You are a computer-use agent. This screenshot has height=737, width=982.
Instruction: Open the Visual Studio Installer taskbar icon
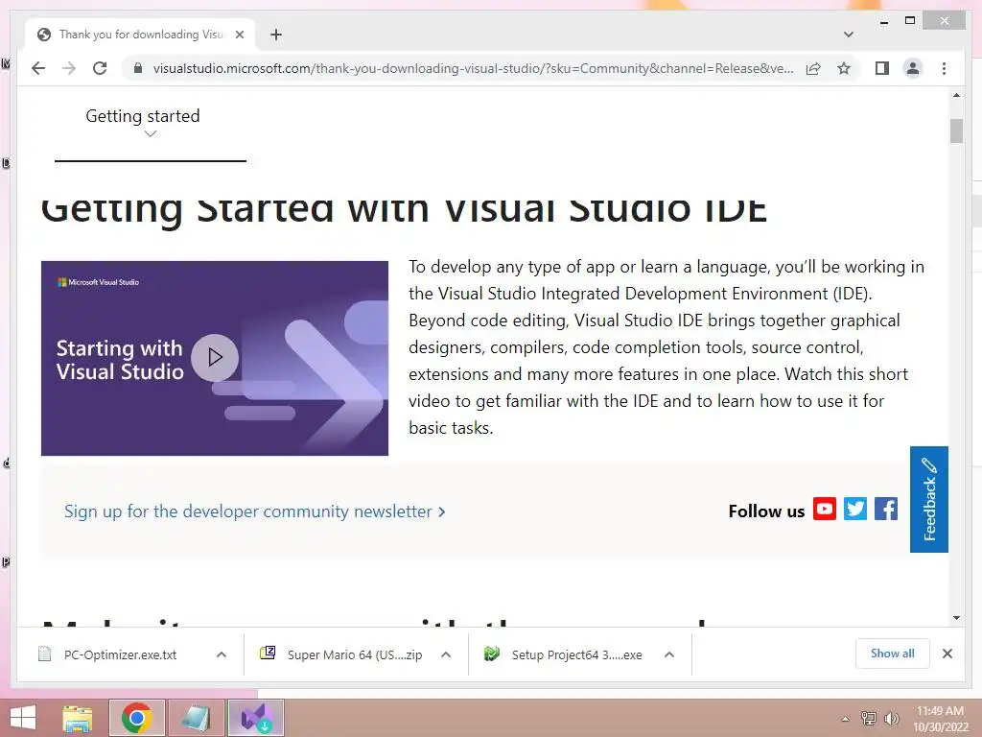point(255,718)
